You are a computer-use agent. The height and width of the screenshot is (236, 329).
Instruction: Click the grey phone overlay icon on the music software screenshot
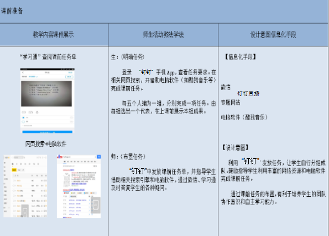pos(25,211)
